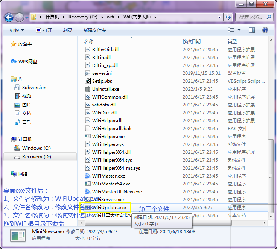Open the 文档 library
Viewport: 277px width, 249px height.
coord(23,113)
